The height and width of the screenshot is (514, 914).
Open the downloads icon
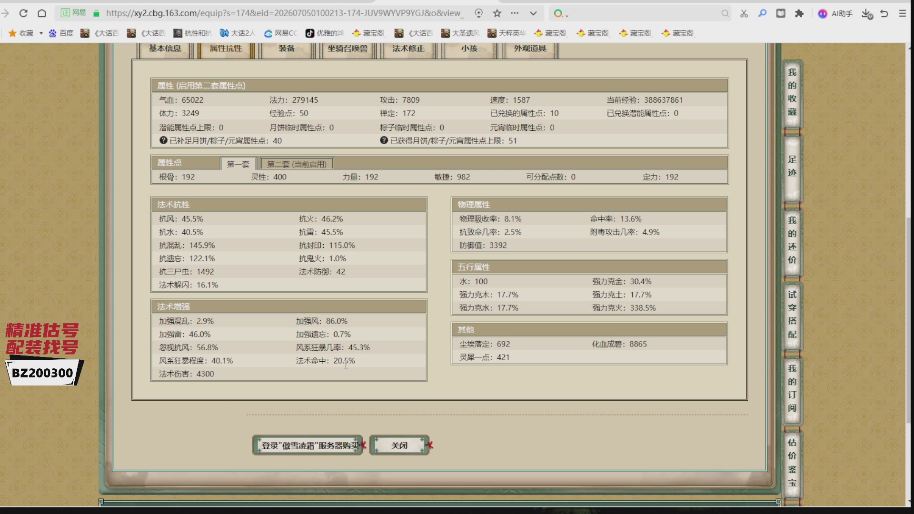pyautogui.click(x=866, y=13)
